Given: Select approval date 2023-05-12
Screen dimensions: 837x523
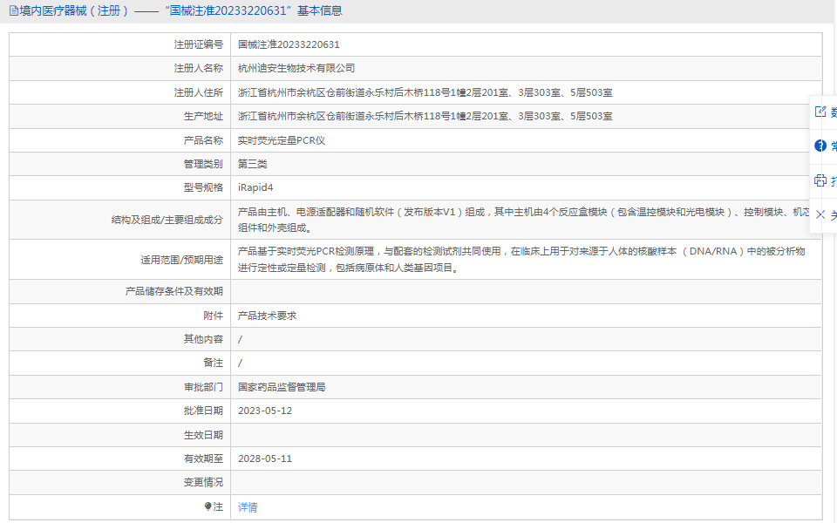Looking at the screenshot, I should click(265, 411).
